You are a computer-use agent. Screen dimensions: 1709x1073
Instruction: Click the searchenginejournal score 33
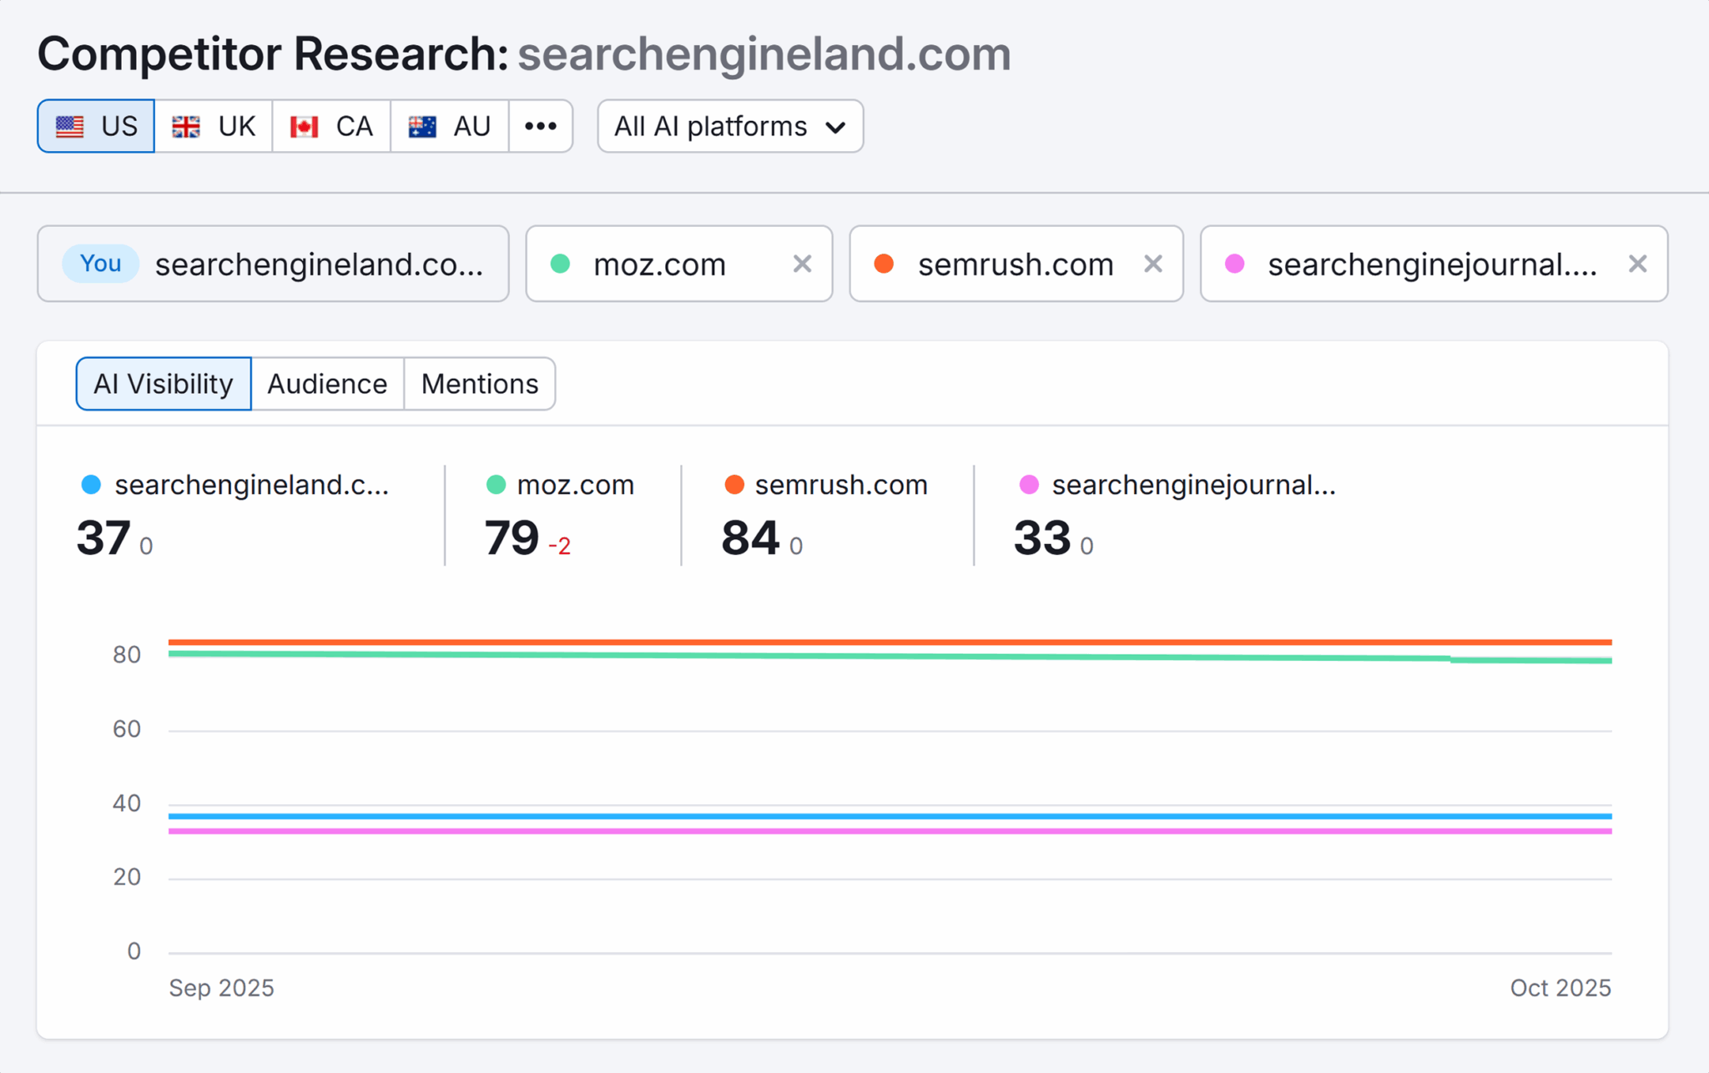(x=1042, y=537)
